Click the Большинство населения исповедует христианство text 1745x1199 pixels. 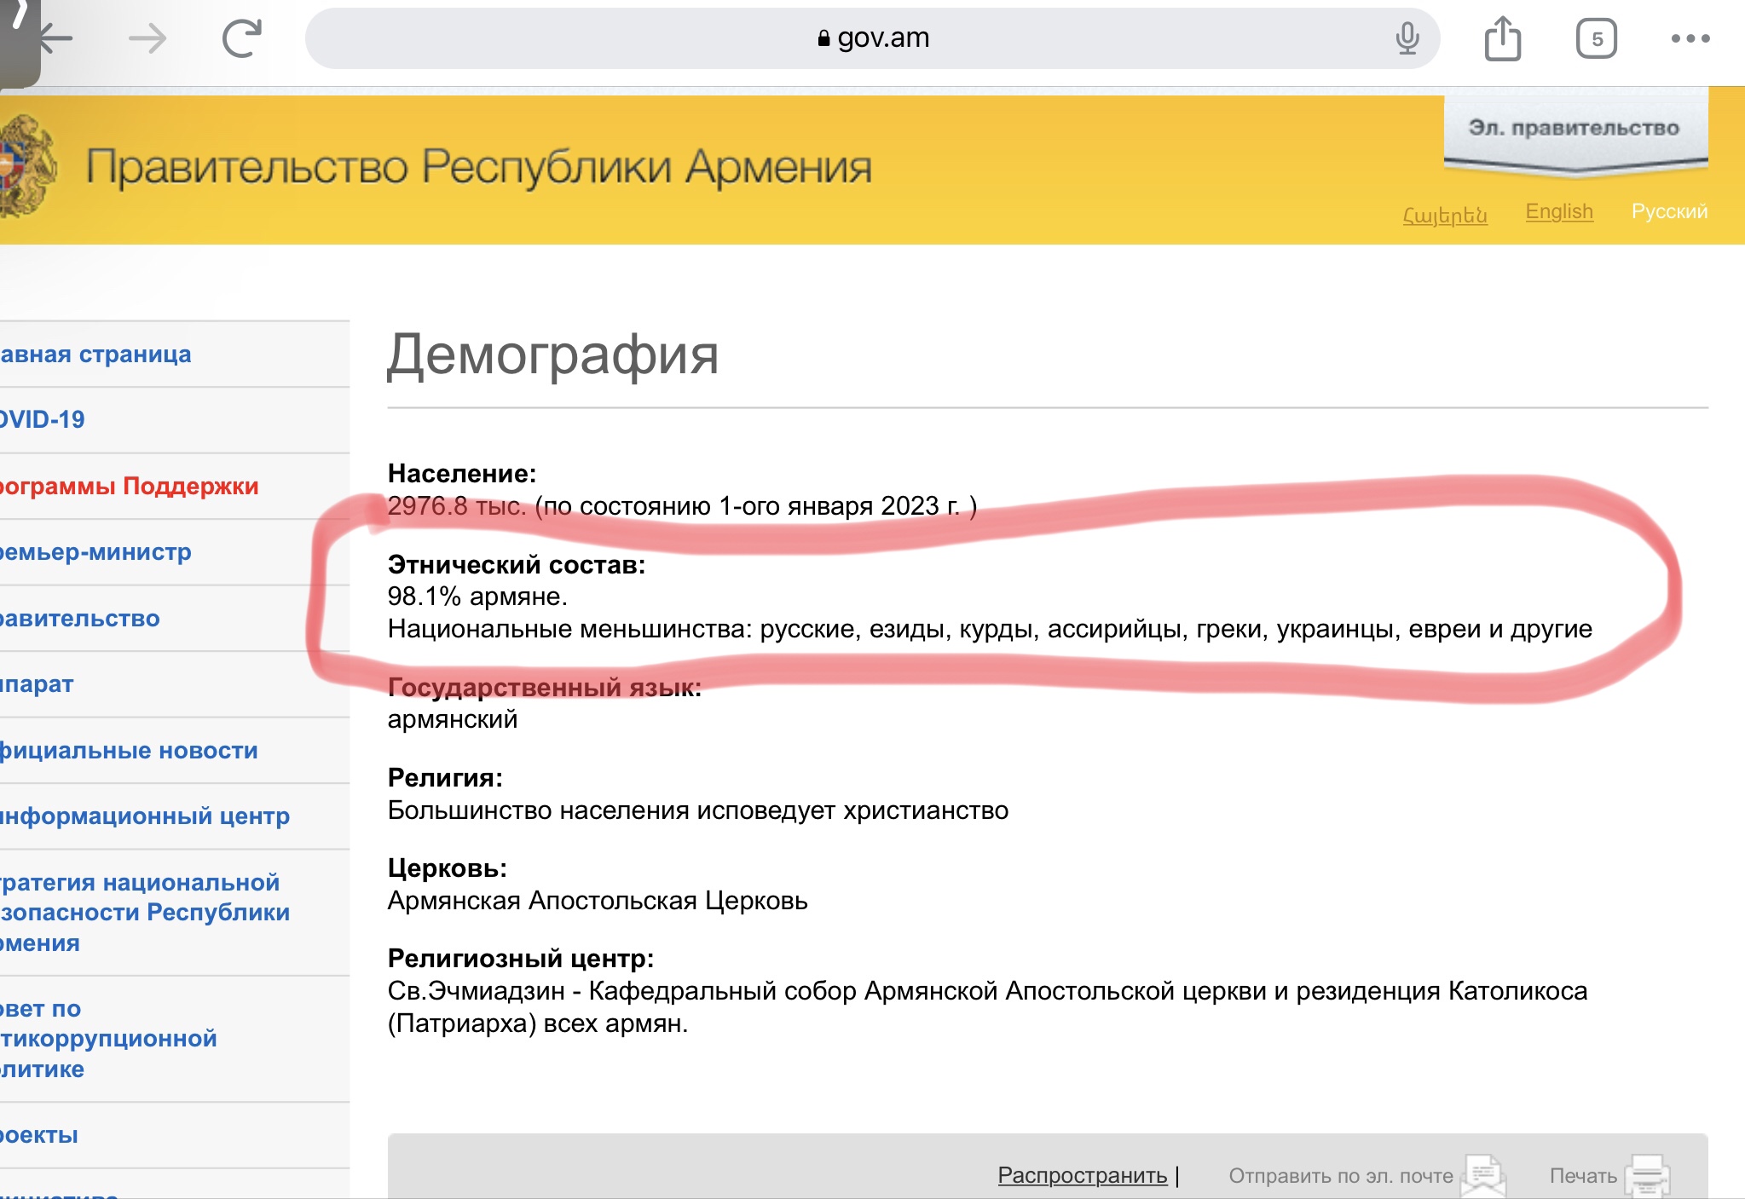[x=698, y=810]
